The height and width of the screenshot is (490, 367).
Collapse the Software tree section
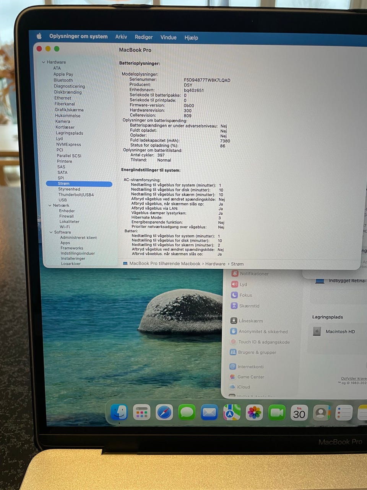pos(51,232)
